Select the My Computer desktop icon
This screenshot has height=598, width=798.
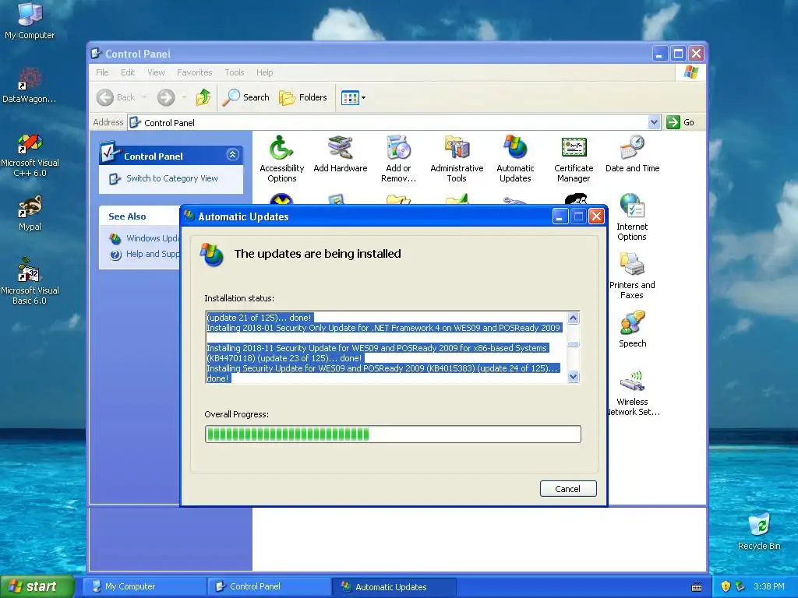tap(30, 21)
